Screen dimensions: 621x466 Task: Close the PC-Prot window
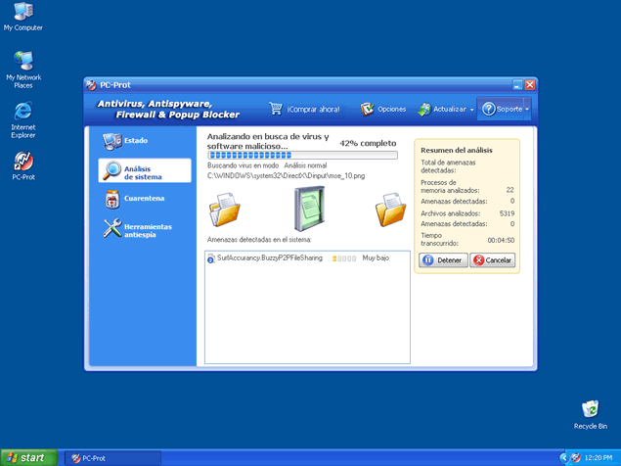pyautogui.click(x=530, y=84)
